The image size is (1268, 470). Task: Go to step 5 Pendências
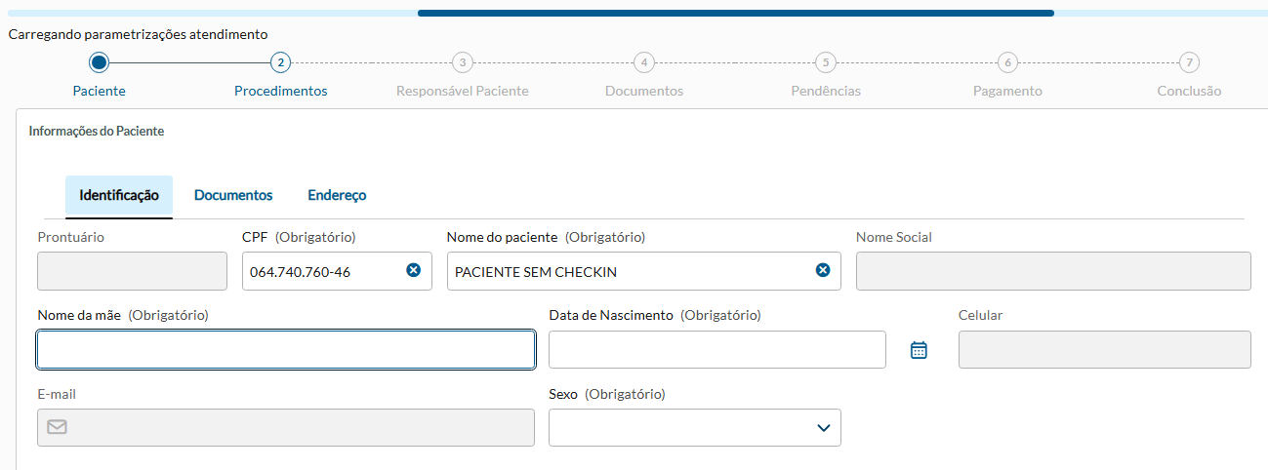pyautogui.click(x=826, y=62)
